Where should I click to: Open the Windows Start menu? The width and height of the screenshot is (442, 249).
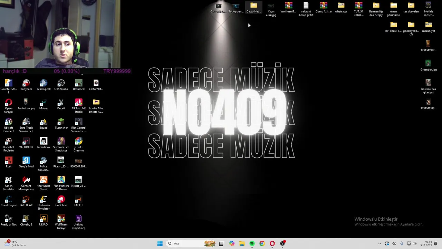(160, 243)
